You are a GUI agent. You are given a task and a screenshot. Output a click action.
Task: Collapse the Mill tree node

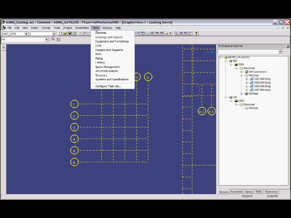[226, 61]
